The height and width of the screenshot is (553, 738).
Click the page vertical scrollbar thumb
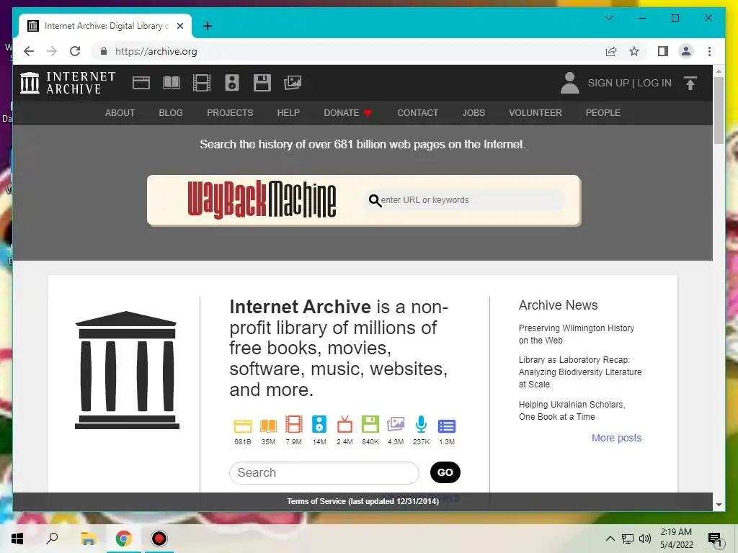coord(719,110)
